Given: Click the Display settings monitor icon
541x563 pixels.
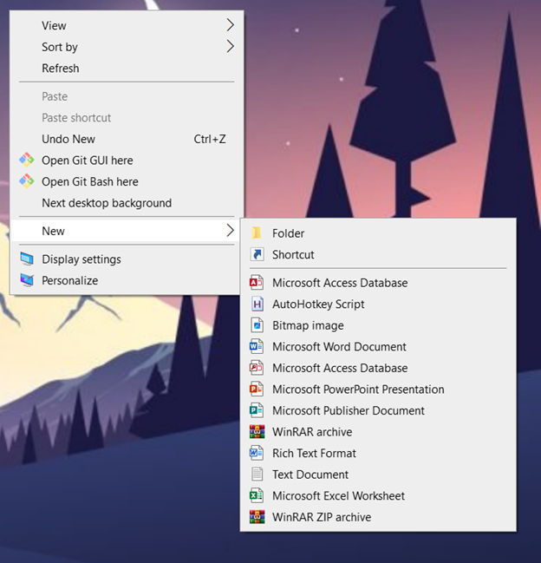Looking at the screenshot, I should coord(27,259).
